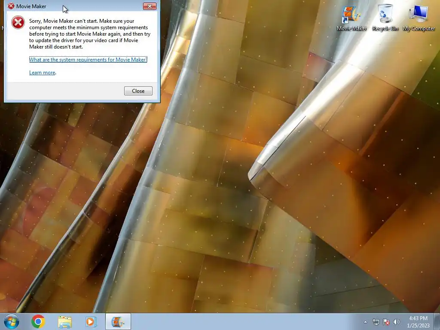This screenshot has width=440, height=330.
Task: Click the Movie Maker title bar icon
Action: click(11, 6)
